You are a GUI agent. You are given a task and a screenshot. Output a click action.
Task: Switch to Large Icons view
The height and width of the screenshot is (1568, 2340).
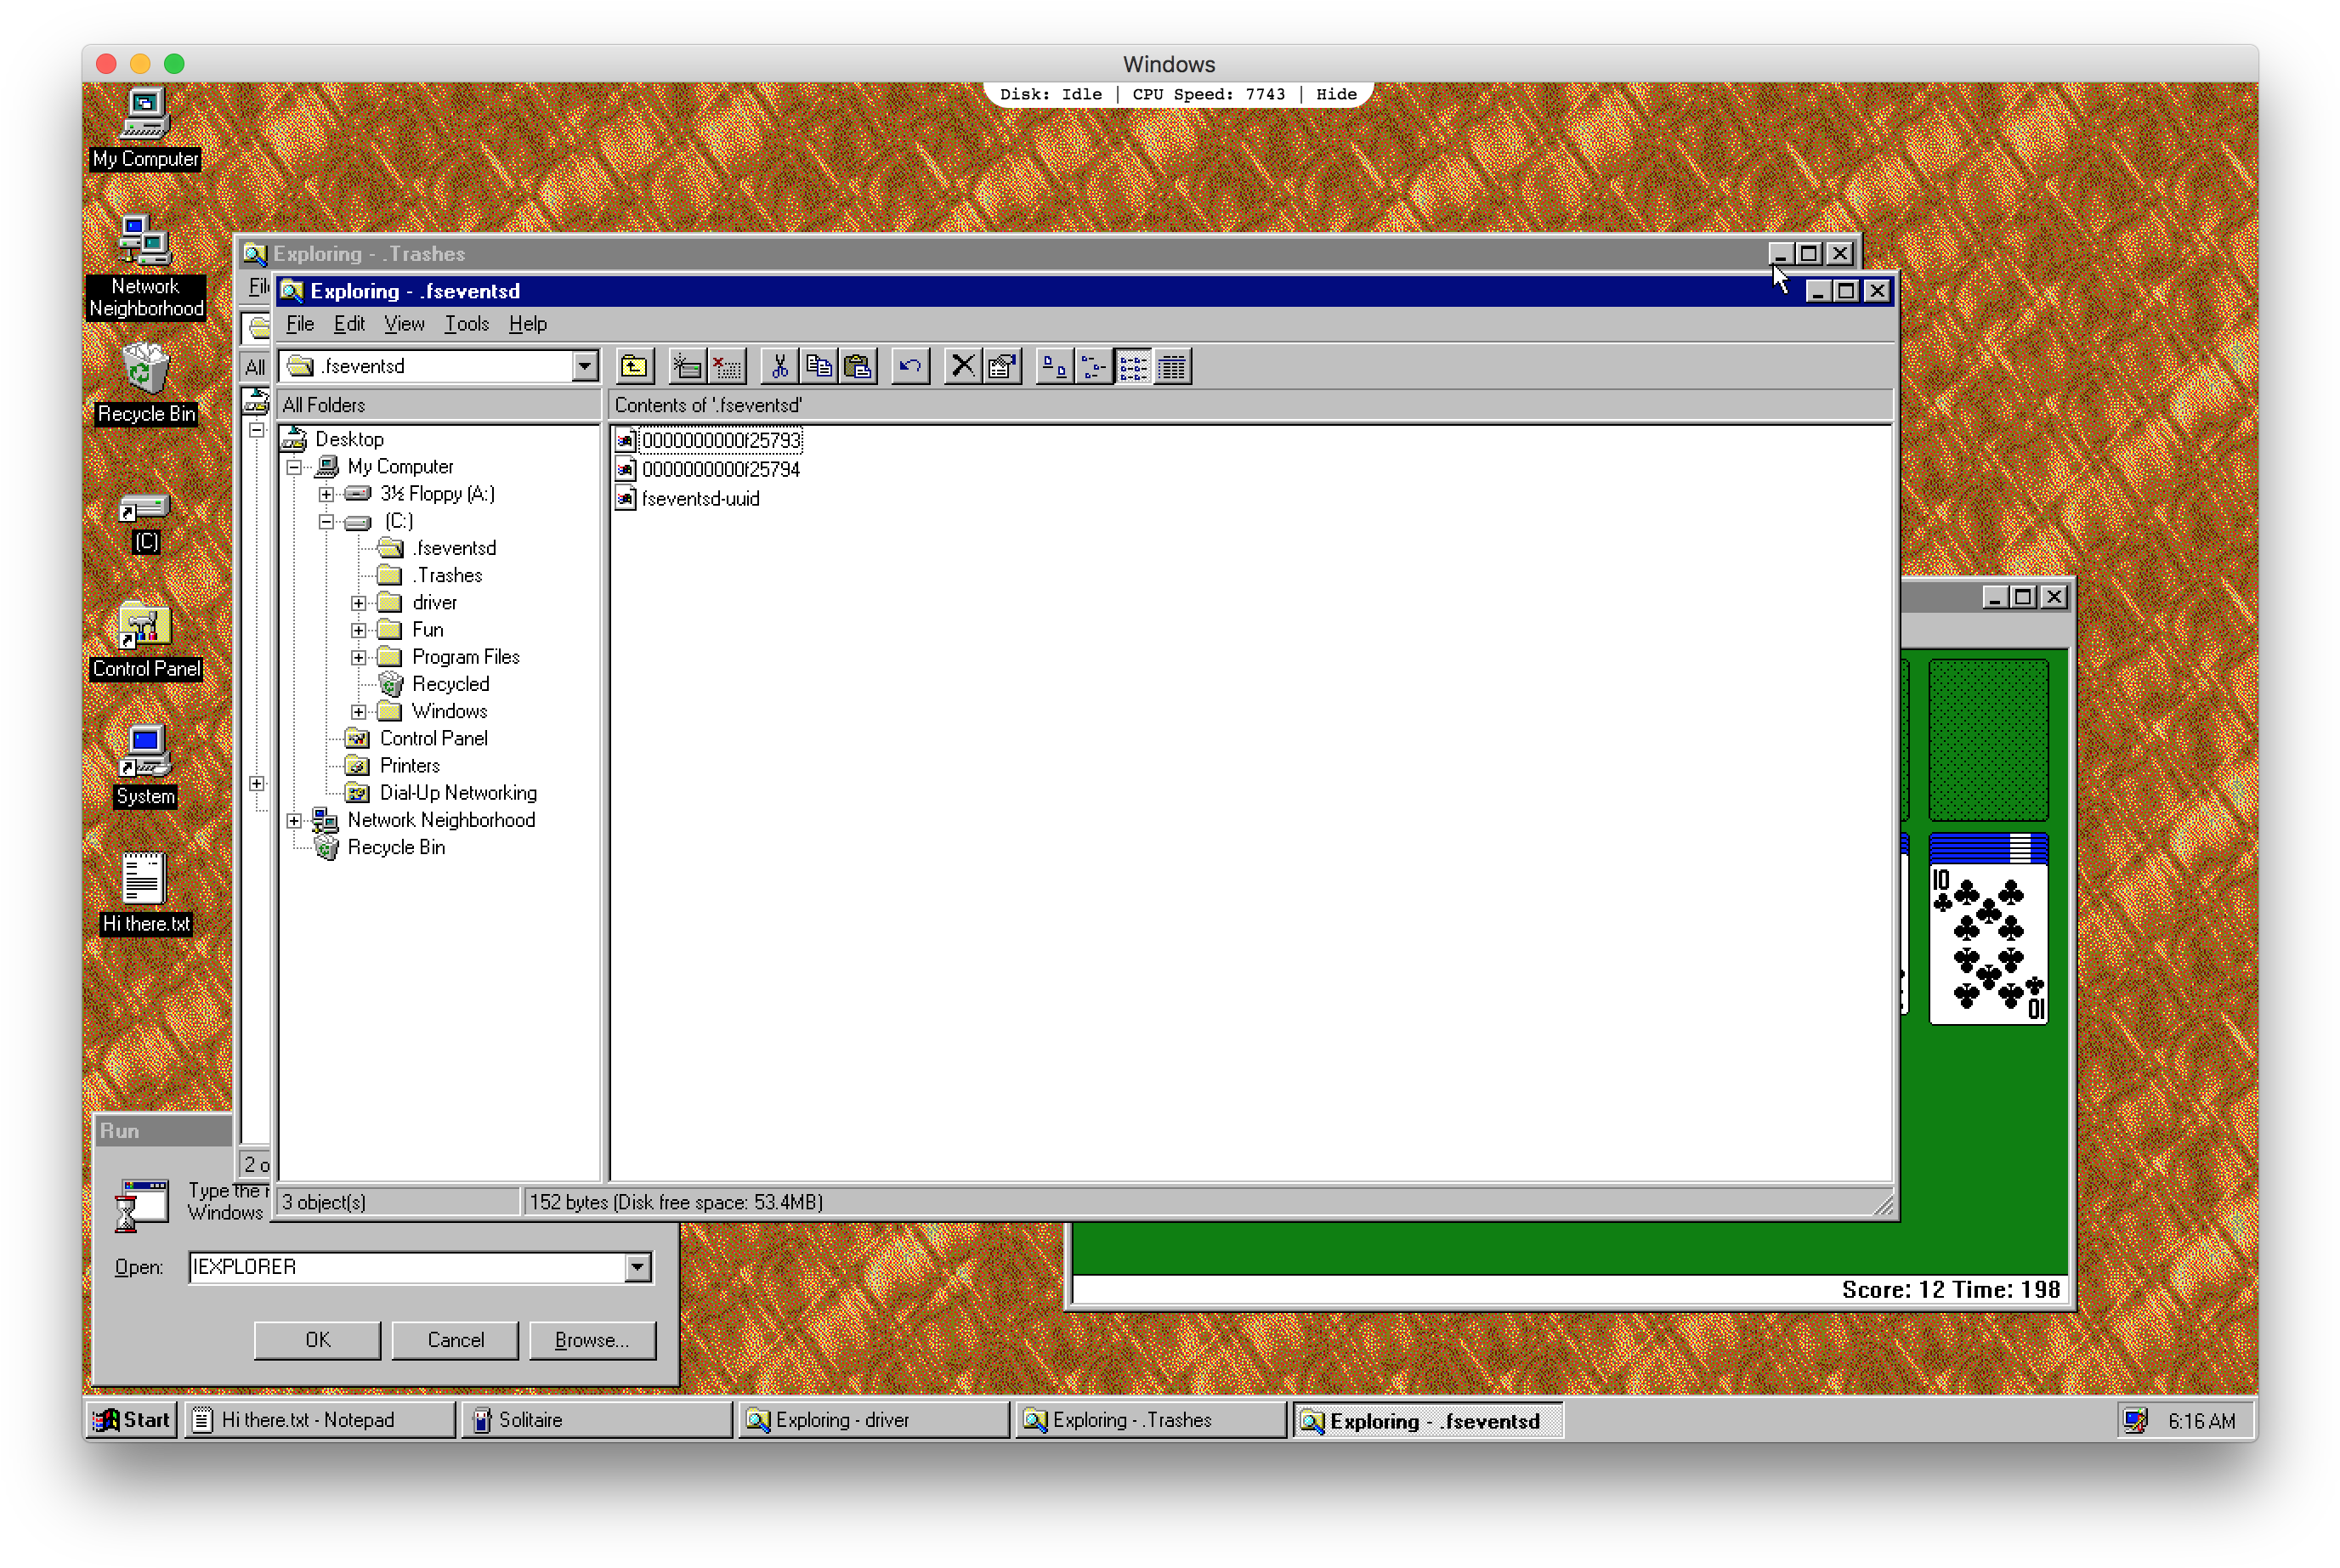click(x=1054, y=367)
